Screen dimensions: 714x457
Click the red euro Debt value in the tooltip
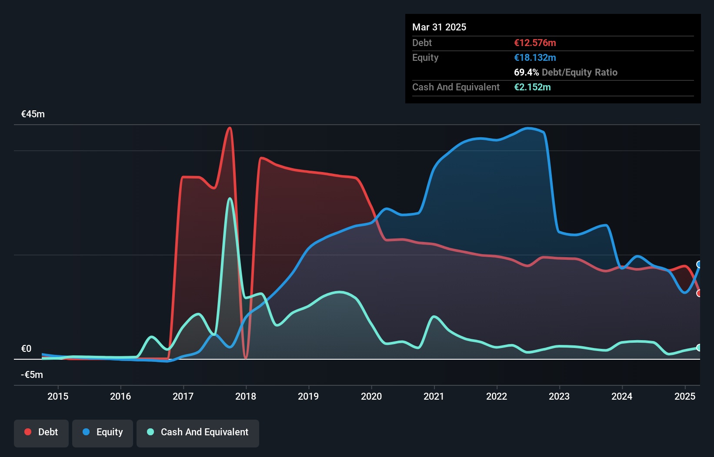pyautogui.click(x=535, y=43)
